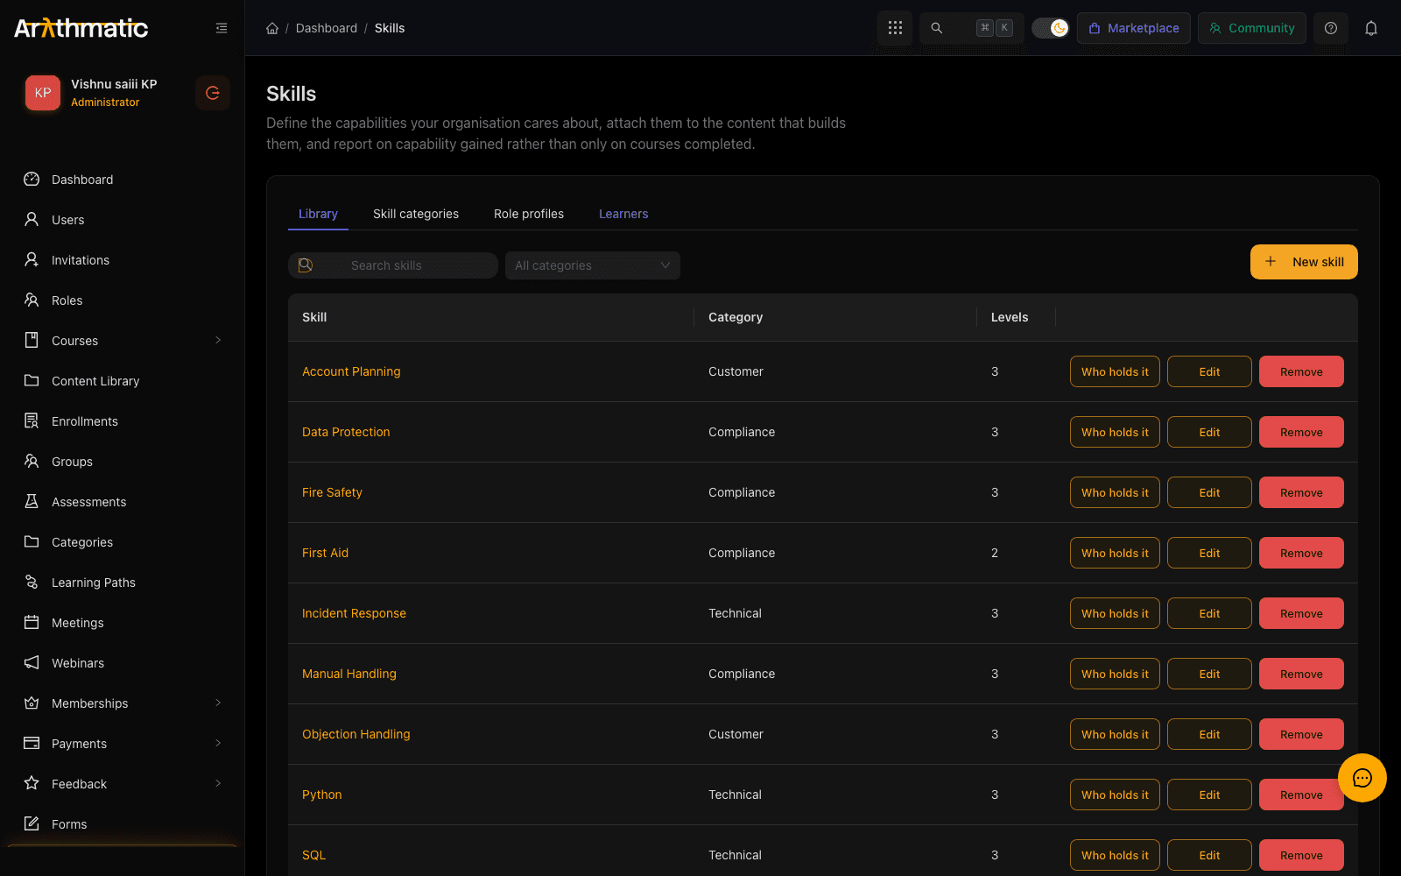This screenshot has height=876, width=1401.
Task: Expand the Payments submenu
Action: (218, 744)
